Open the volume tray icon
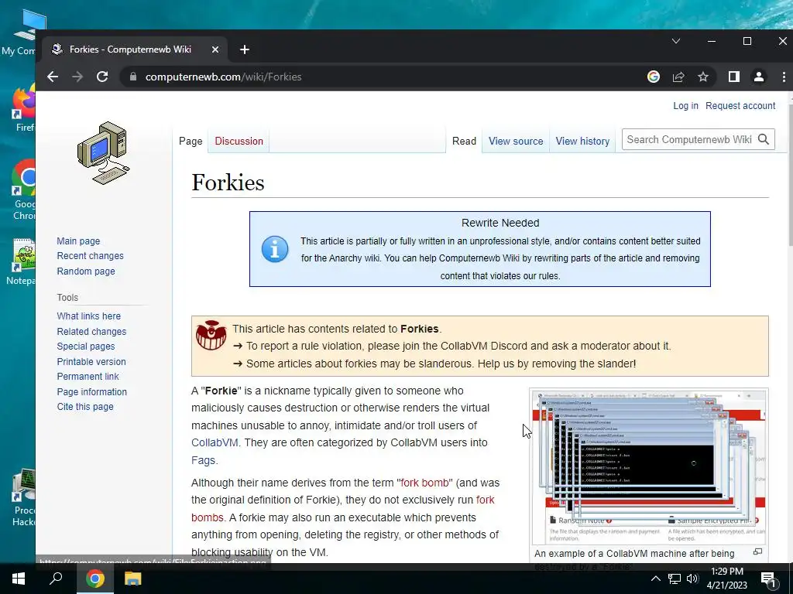The height and width of the screenshot is (594, 793). [x=692, y=579]
